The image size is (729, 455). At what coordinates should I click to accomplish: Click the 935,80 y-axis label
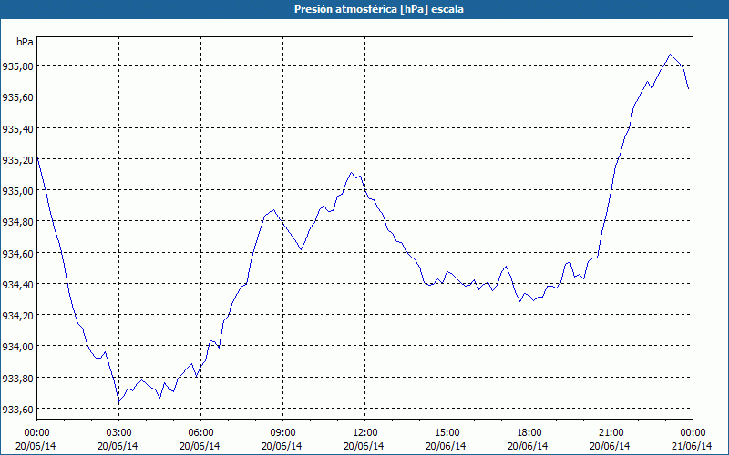tap(17, 66)
